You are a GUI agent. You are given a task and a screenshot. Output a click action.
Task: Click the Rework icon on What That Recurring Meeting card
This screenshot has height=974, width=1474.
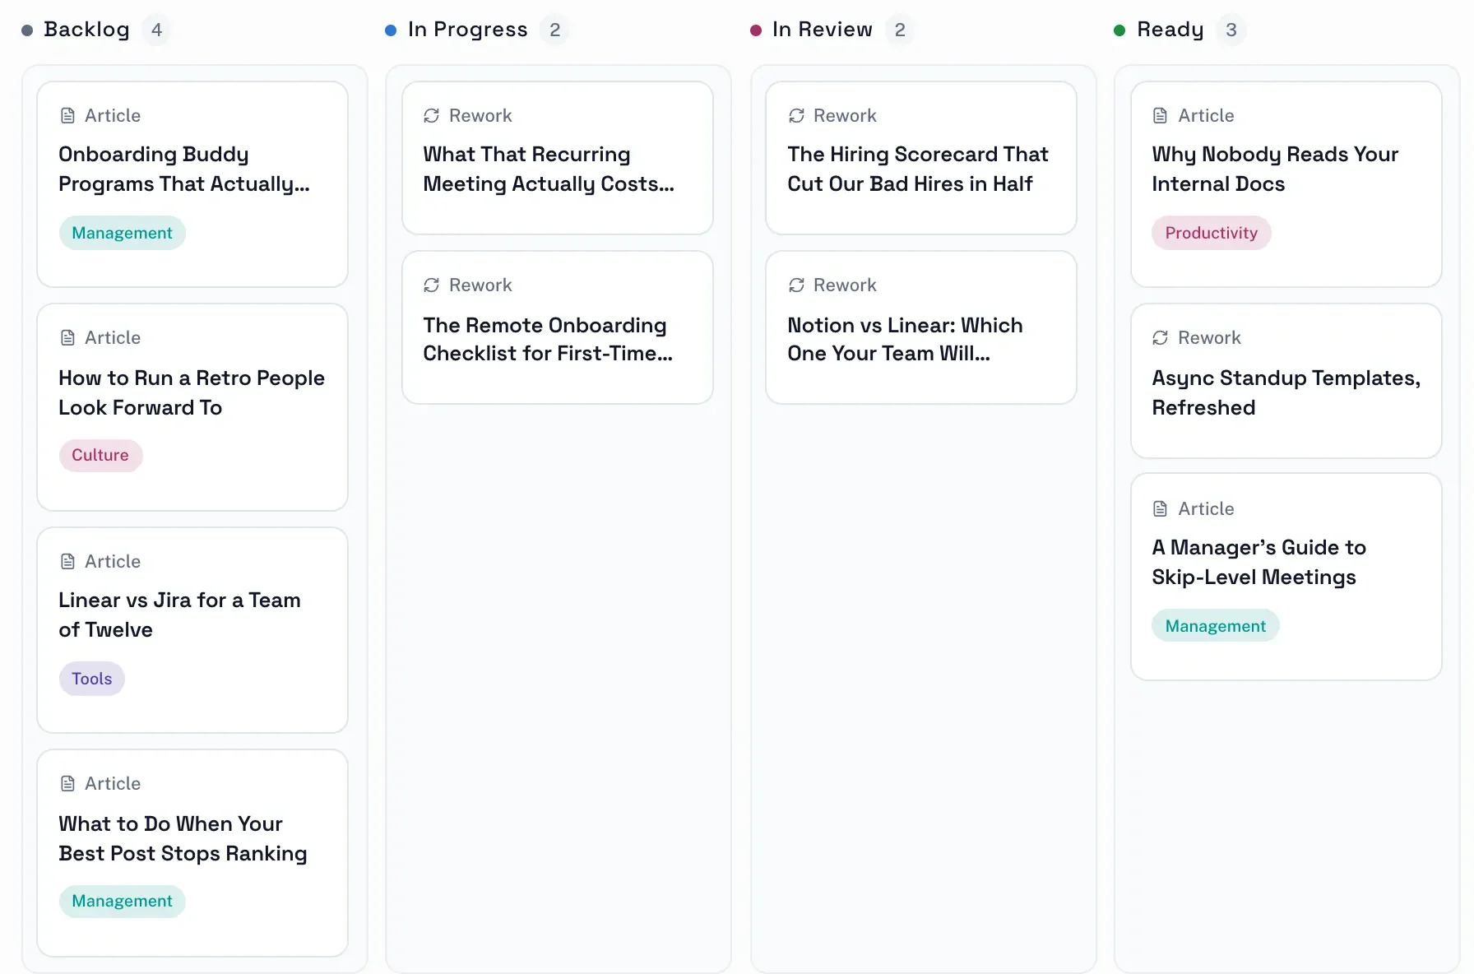pyautogui.click(x=432, y=116)
